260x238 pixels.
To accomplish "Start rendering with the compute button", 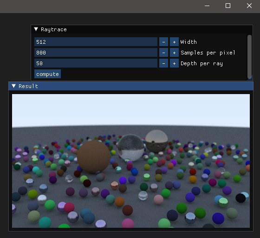I will 47,74.
